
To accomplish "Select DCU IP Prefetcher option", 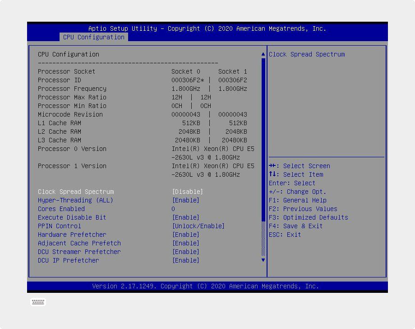I will (x=68, y=260).
